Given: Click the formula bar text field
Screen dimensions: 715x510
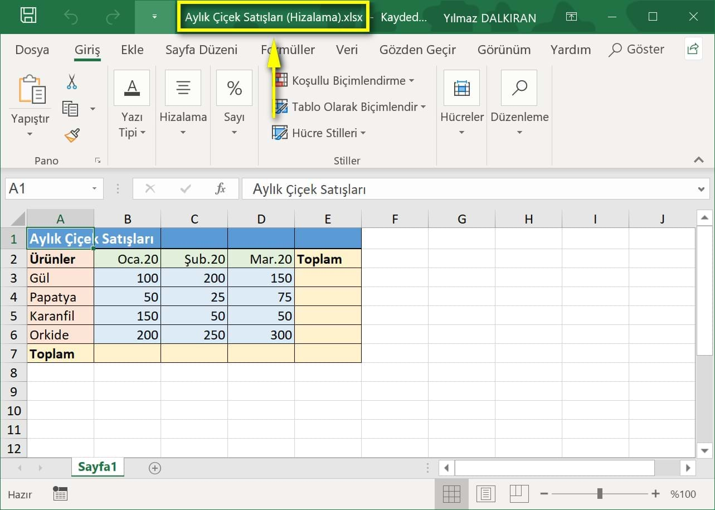Looking at the screenshot, I should [x=468, y=189].
